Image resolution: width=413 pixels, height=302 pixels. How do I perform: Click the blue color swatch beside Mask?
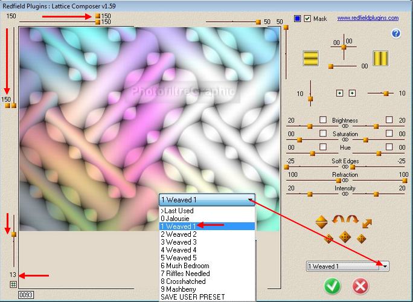(297, 19)
